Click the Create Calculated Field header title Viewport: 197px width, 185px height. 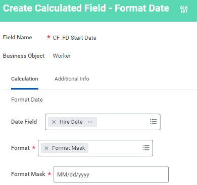click(86, 8)
